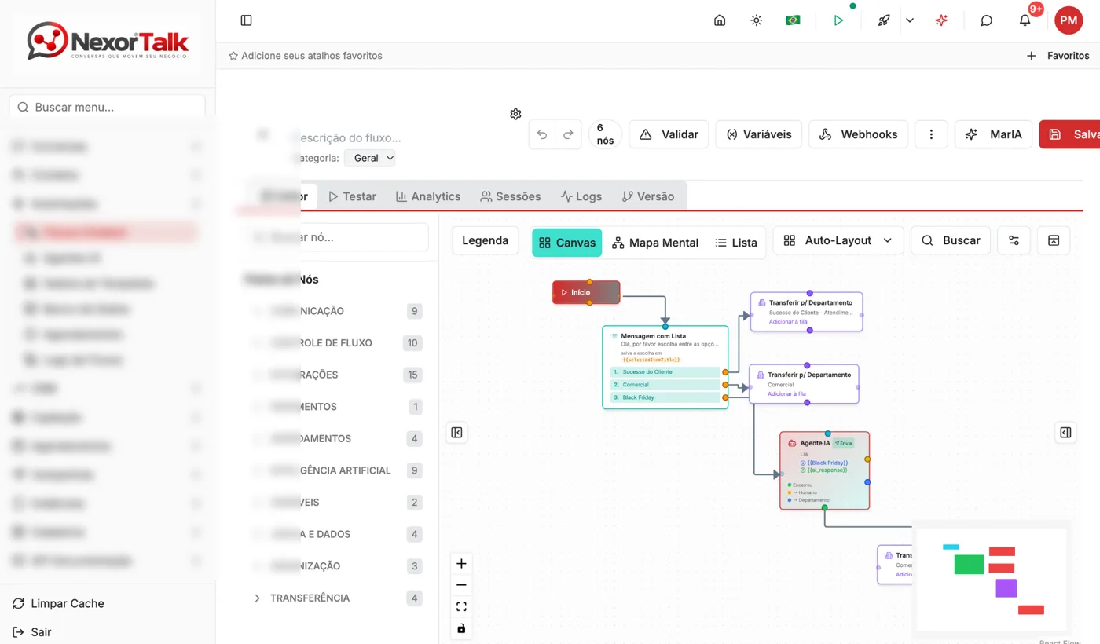Viewport: 1100px width, 644px height.
Task: Show the Legenda panel
Action: click(485, 240)
